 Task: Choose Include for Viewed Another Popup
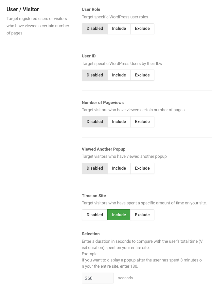tap(119, 168)
